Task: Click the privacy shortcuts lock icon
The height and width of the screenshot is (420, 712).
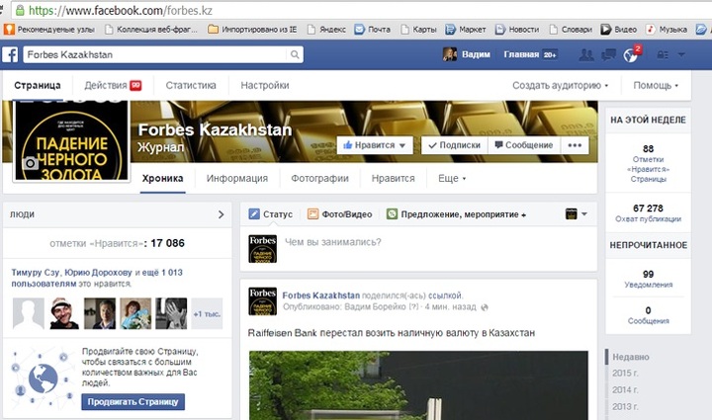Action: pyautogui.click(x=662, y=54)
